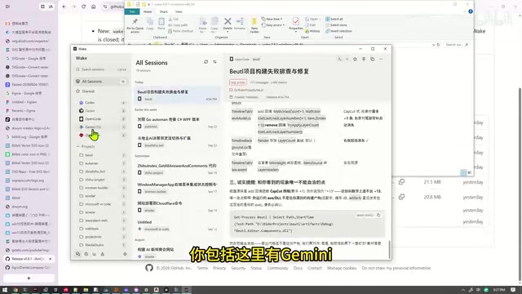This screenshot has width=522, height=294.
Task: Close the Release v0.8.1 browser tab
Action: point(51,259)
